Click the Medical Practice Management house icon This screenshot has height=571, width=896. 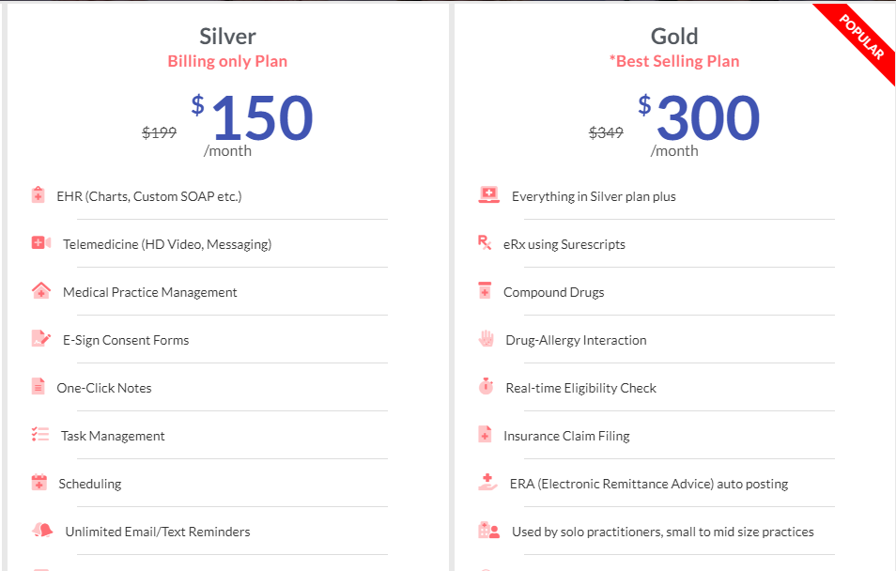pyautogui.click(x=40, y=291)
